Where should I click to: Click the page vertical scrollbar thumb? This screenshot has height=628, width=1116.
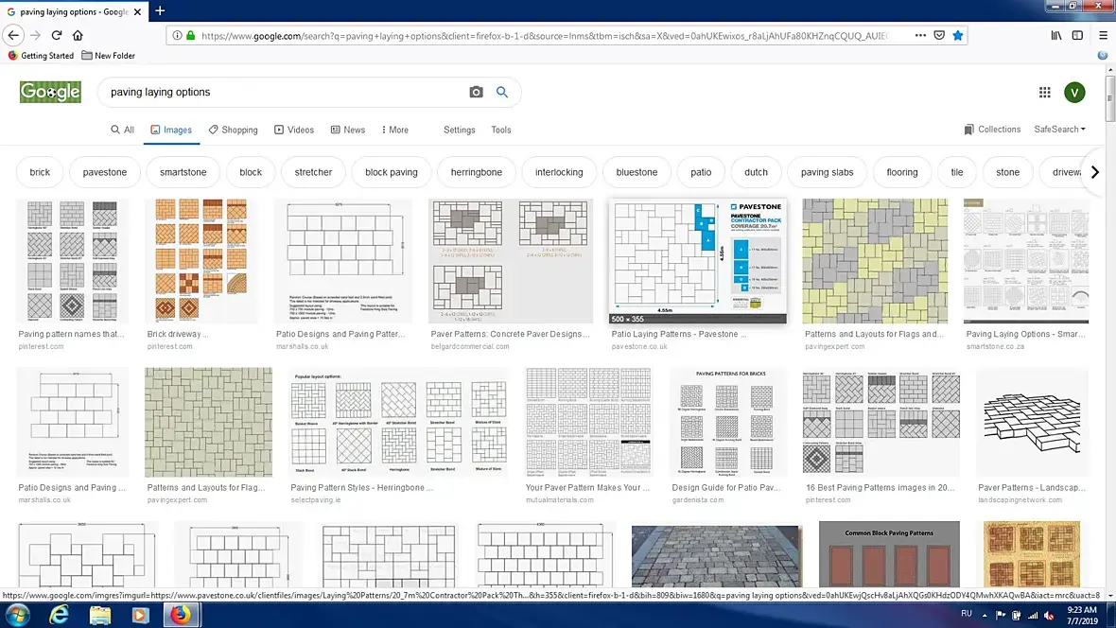(x=1109, y=98)
